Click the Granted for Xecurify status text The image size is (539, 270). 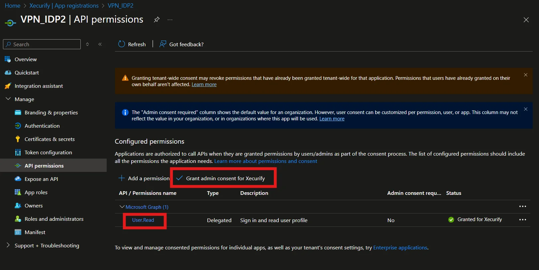[480, 219]
